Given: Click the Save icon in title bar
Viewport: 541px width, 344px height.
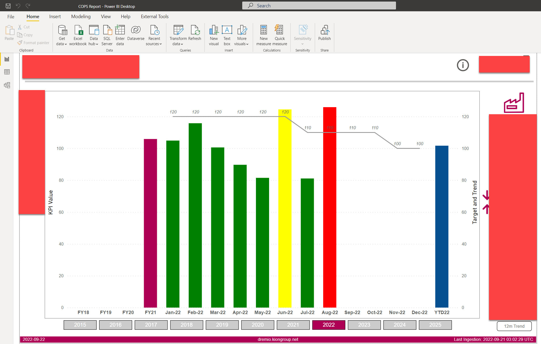Looking at the screenshot, I should 8,6.
